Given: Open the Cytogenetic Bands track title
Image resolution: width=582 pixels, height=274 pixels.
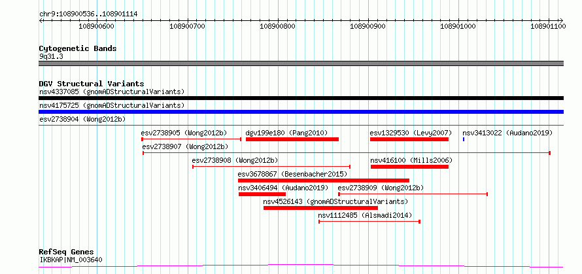Looking at the screenshot, I should tap(78, 48).
